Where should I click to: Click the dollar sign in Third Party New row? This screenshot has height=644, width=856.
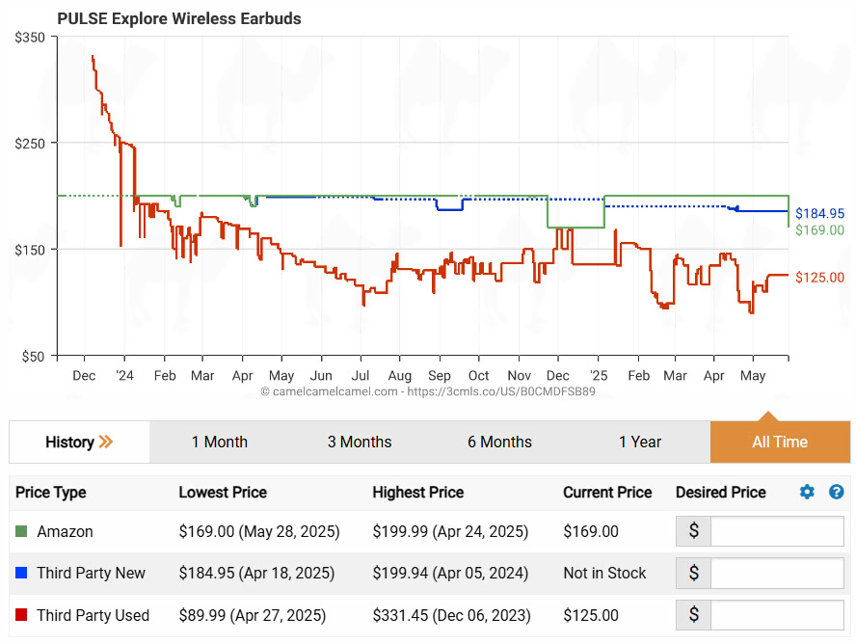coord(693,574)
